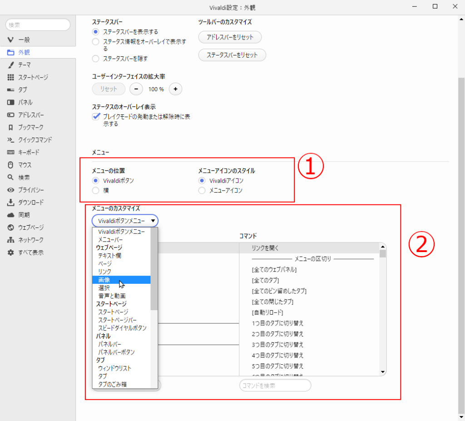Open the テーマ brush icon
The width and height of the screenshot is (465, 421).
tap(10, 64)
